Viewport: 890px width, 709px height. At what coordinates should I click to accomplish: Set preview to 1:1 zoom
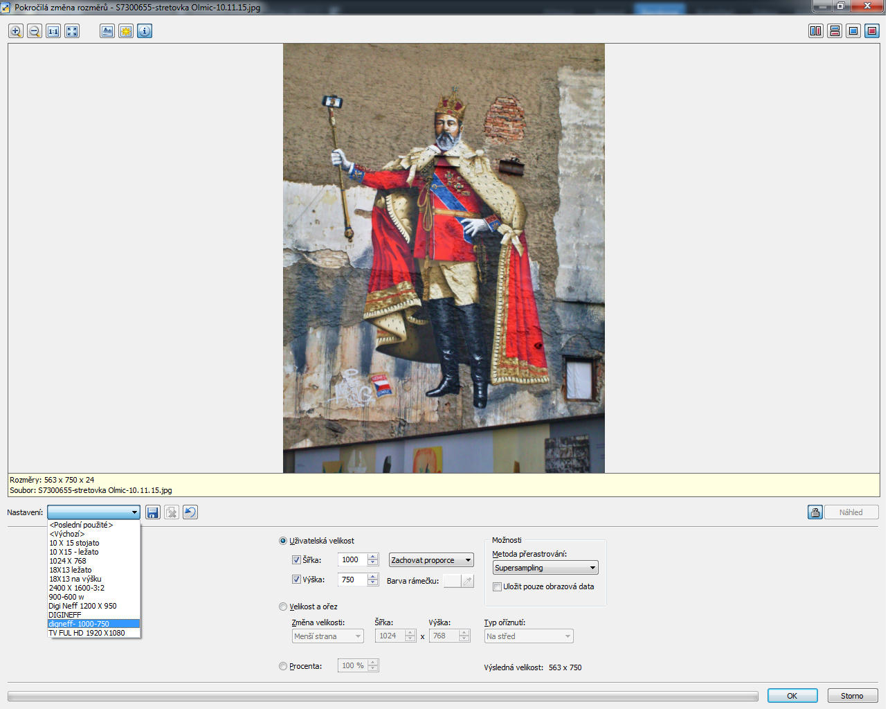[x=53, y=31]
